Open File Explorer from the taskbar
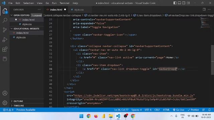The height and width of the screenshot is (120, 214). coord(111,116)
